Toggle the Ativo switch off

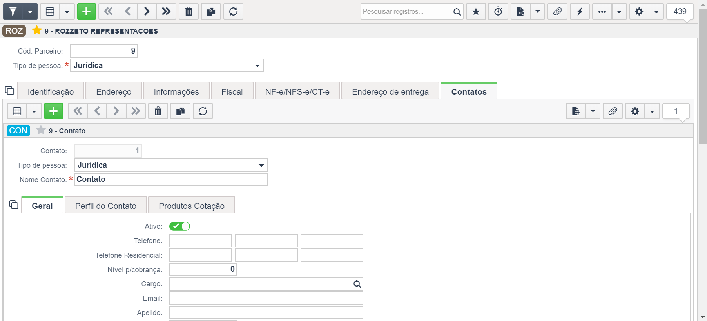tap(179, 226)
